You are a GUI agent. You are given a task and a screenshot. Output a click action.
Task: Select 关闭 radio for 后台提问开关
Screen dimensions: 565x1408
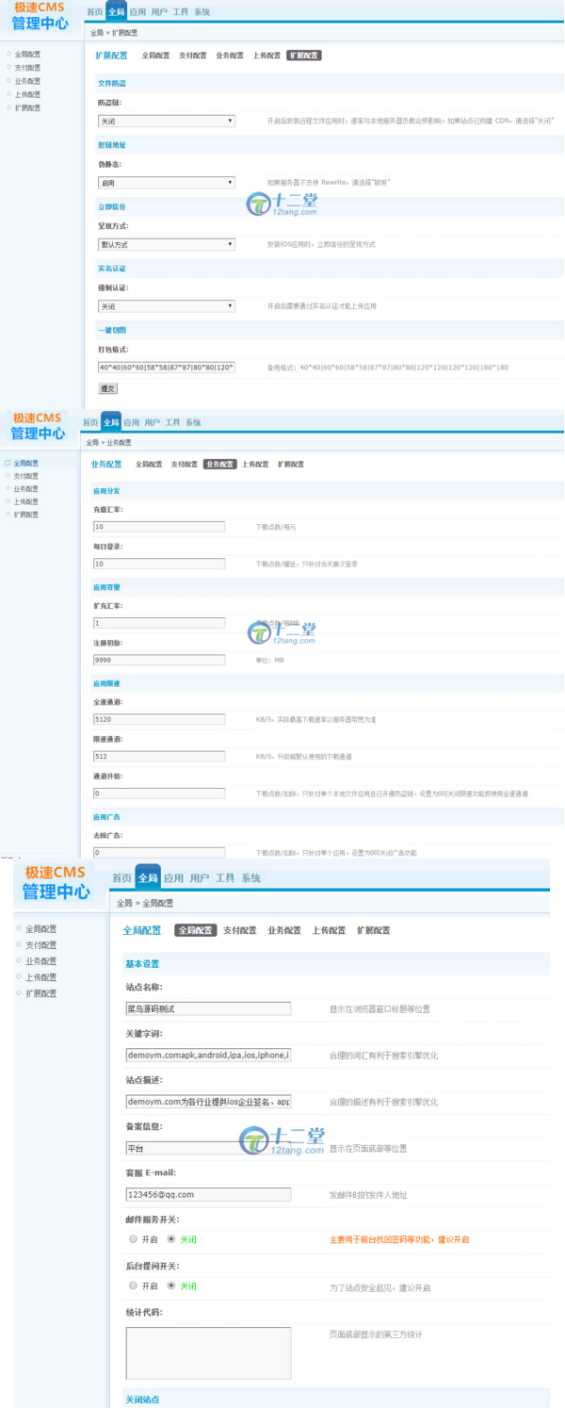coord(170,1285)
